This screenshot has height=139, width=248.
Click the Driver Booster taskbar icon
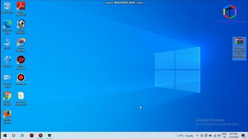(32, 136)
